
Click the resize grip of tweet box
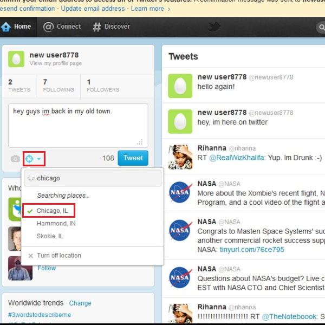click(x=140, y=142)
